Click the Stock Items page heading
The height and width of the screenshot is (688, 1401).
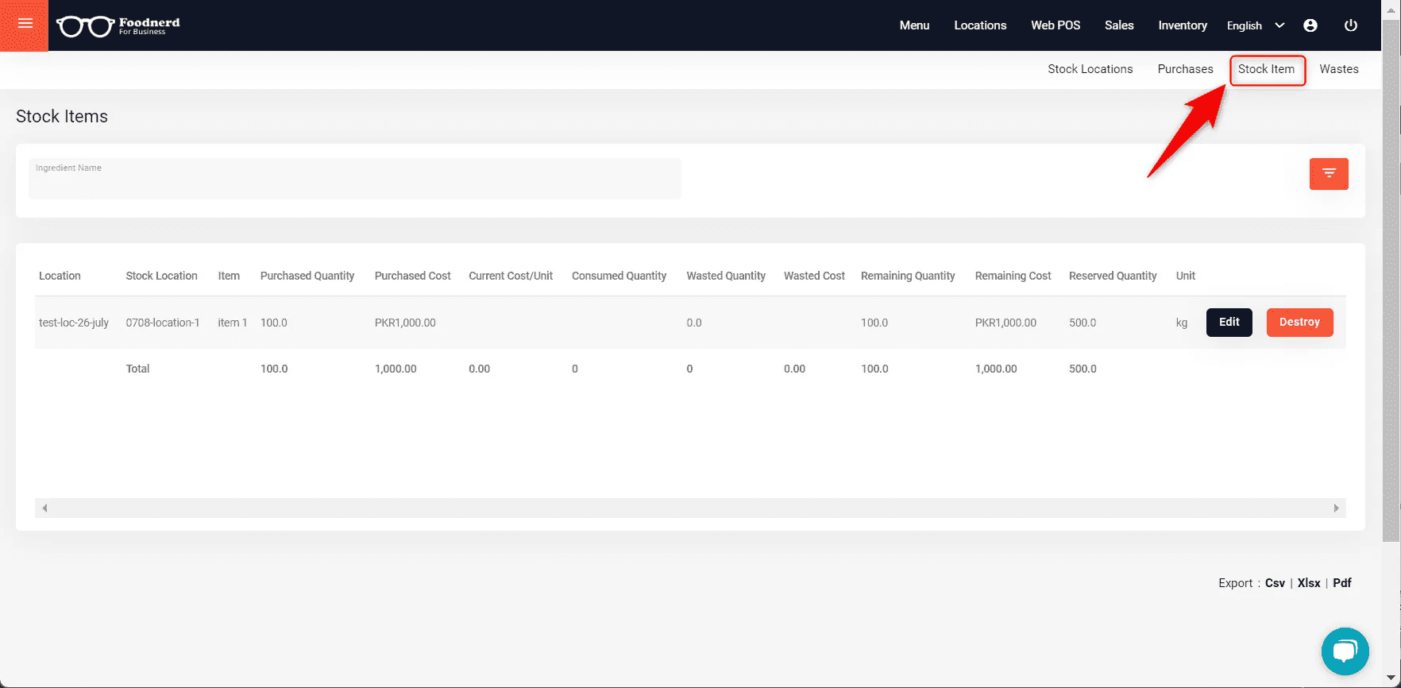point(62,116)
